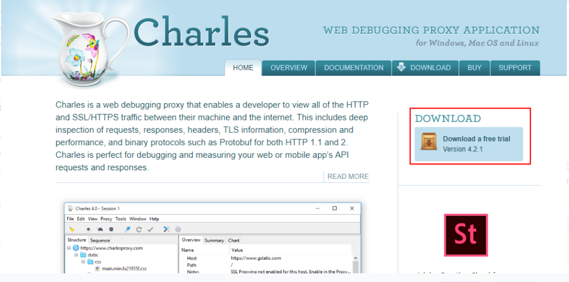Open the Proxy menu in Charles window
569x282 pixels.
[106, 219]
